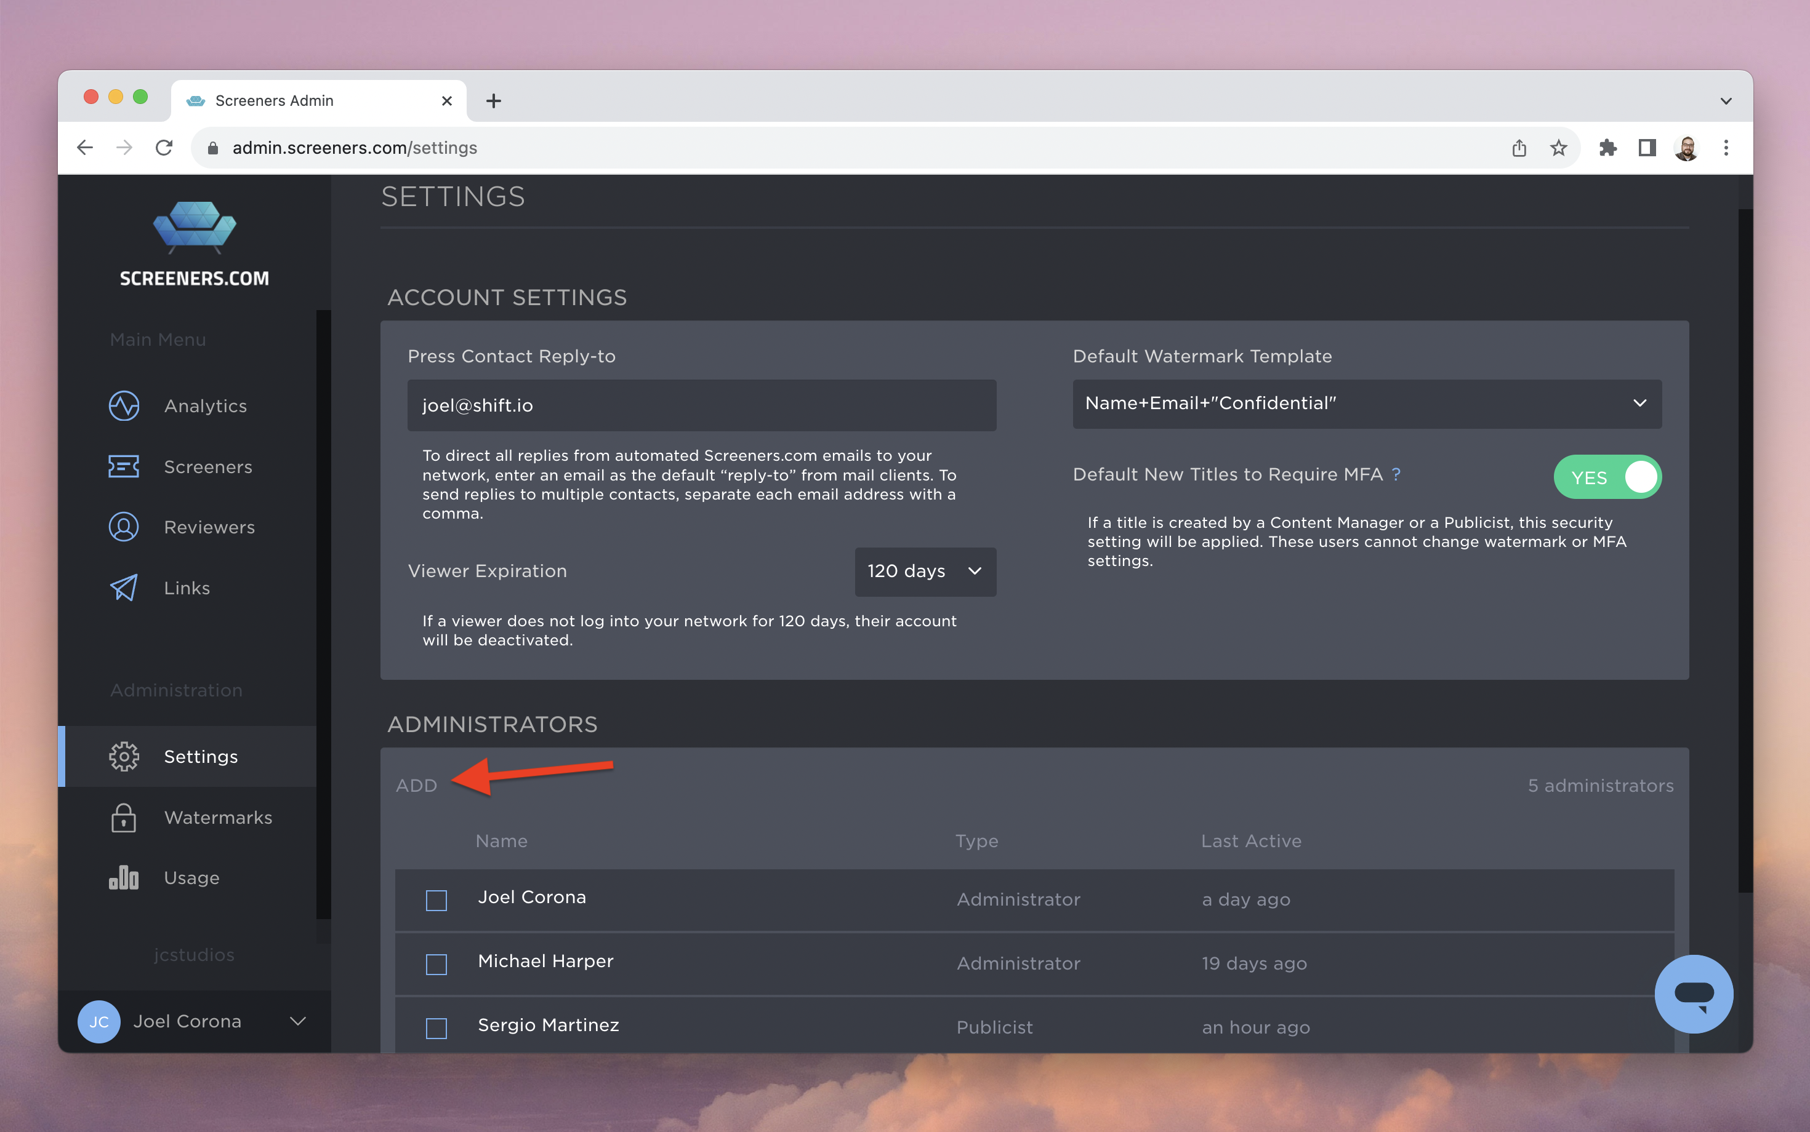
Task: Click the MFA help question mark
Action: pos(1396,474)
